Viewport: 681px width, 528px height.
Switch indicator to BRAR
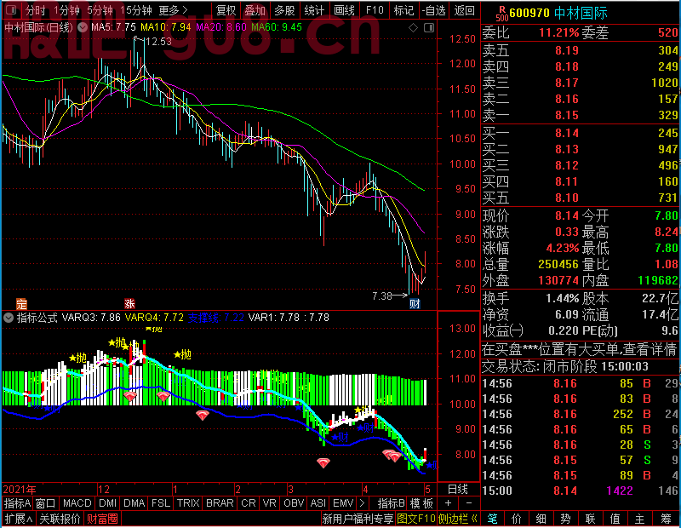(x=220, y=503)
